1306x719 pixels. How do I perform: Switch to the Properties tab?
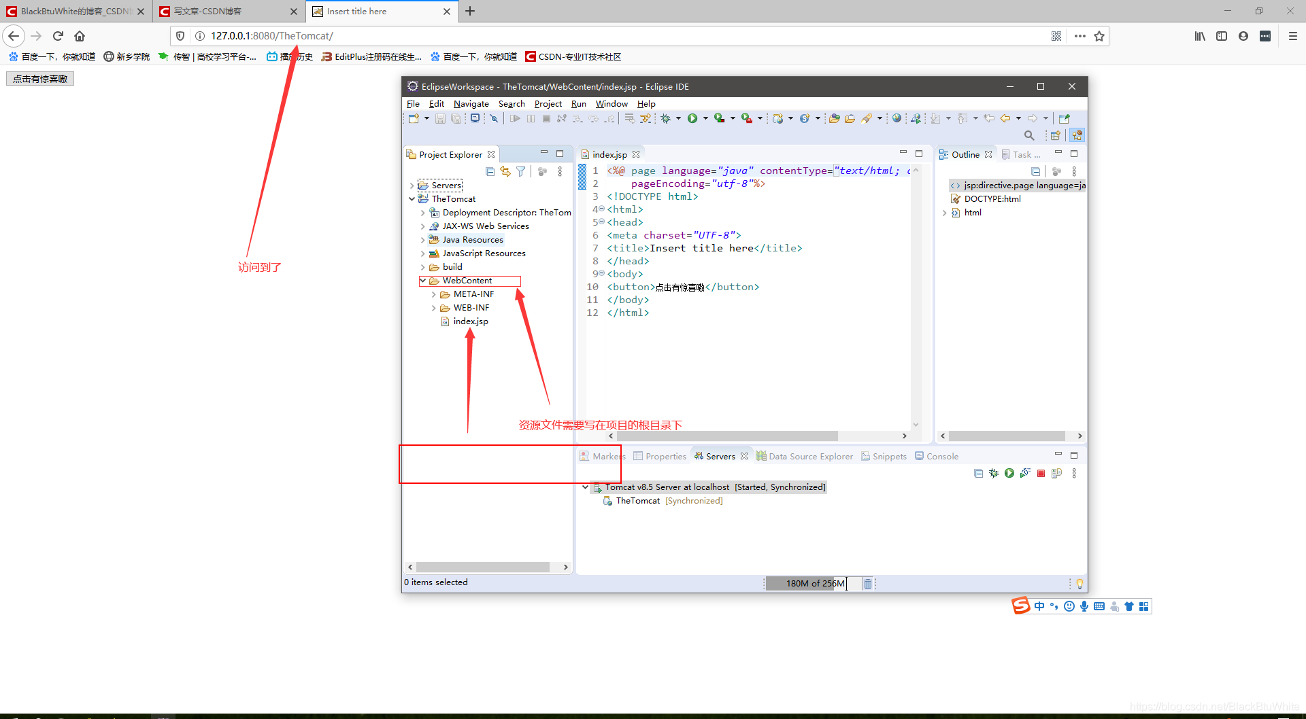pos(660,457)
